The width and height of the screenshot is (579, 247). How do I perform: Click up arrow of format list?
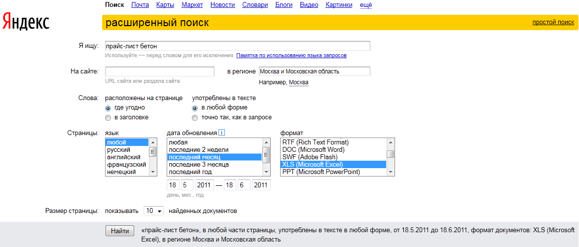pos(390,142)
